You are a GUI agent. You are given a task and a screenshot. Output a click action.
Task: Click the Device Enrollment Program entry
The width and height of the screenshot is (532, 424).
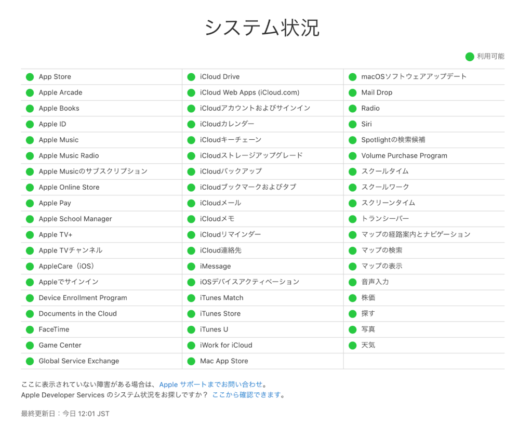click(x=83, y=298)
